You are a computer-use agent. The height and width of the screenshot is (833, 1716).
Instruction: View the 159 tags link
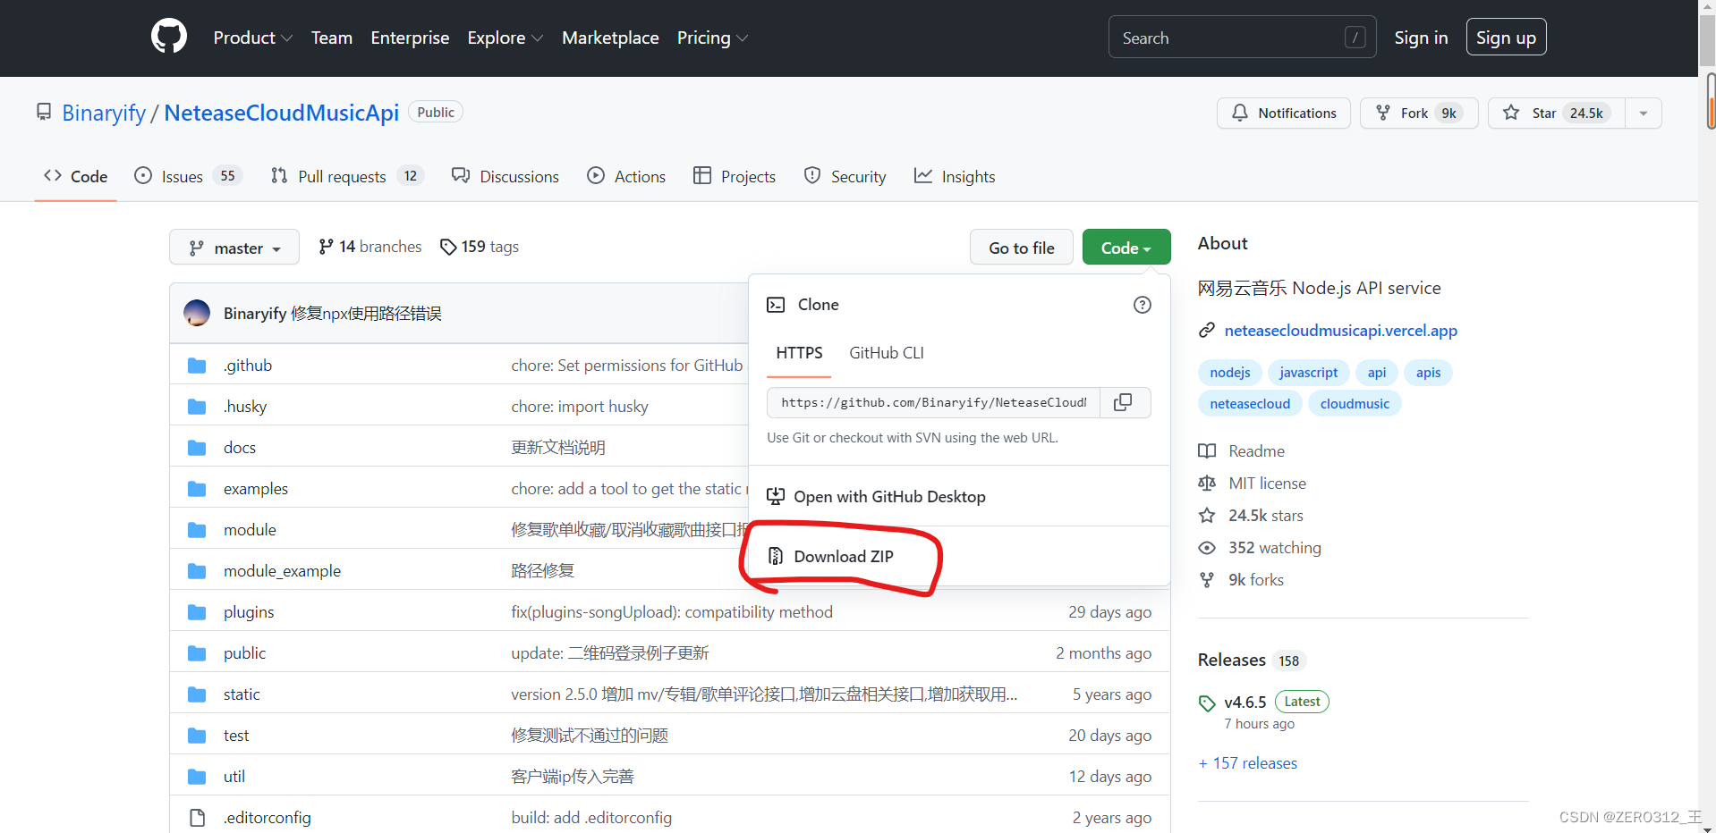[x=480, y=247]
